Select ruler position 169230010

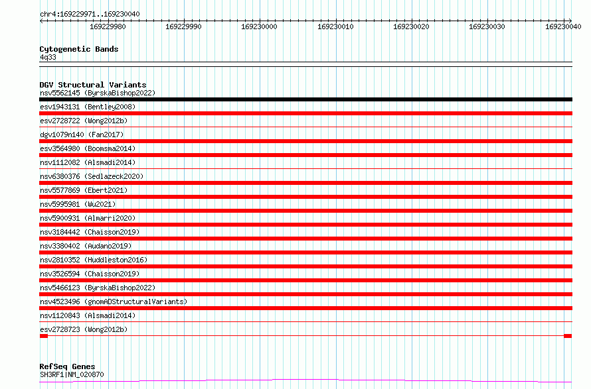[335, 27]
